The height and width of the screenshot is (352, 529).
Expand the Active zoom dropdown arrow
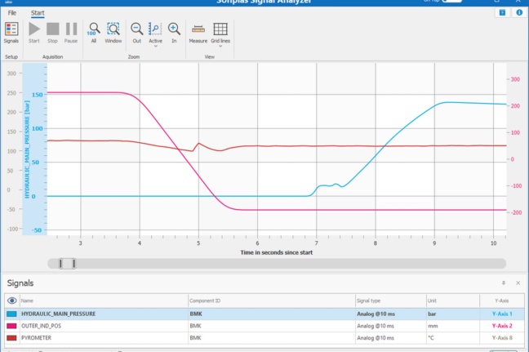156,47
